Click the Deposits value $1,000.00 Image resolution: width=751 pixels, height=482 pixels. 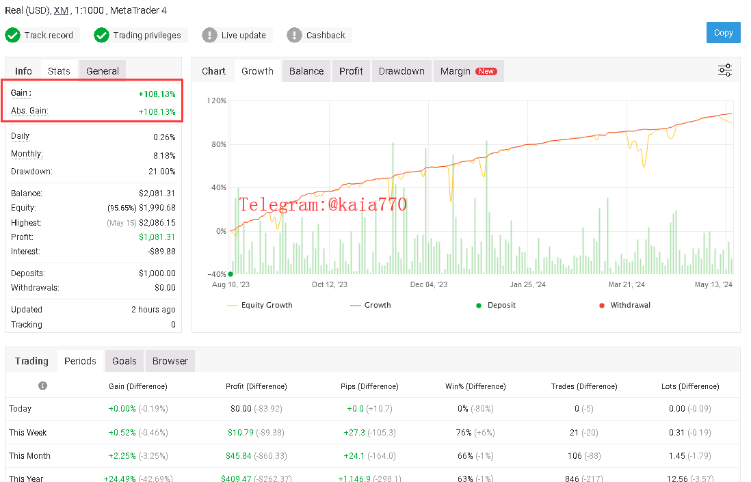click(157, 273)
